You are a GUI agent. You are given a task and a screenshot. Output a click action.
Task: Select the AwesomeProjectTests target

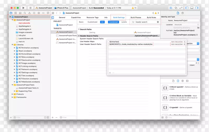[x=68, y=36]
